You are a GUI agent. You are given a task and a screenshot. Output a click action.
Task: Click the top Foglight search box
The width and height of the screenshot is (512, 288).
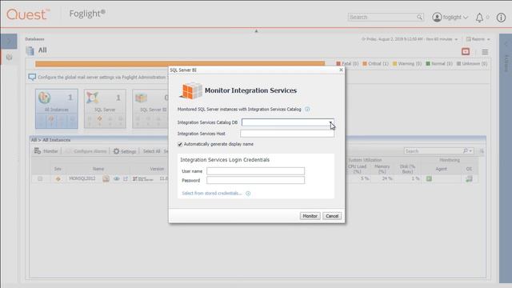(x=382, y=17)
